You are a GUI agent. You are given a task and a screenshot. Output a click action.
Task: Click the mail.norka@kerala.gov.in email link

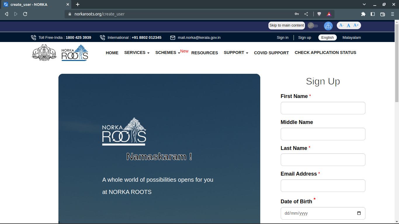[x=199, y=38]
